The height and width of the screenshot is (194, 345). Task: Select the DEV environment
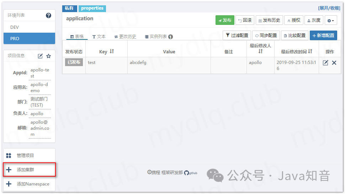coord(29,27)
